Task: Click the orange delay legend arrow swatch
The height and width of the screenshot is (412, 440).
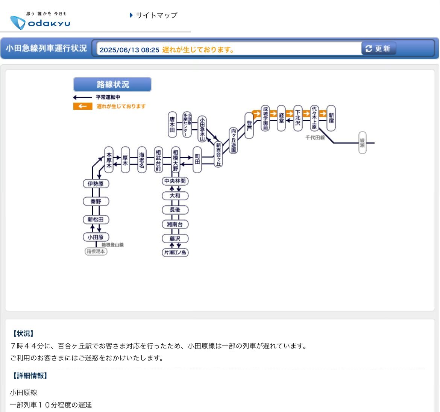Action: (x=83, y=106)
